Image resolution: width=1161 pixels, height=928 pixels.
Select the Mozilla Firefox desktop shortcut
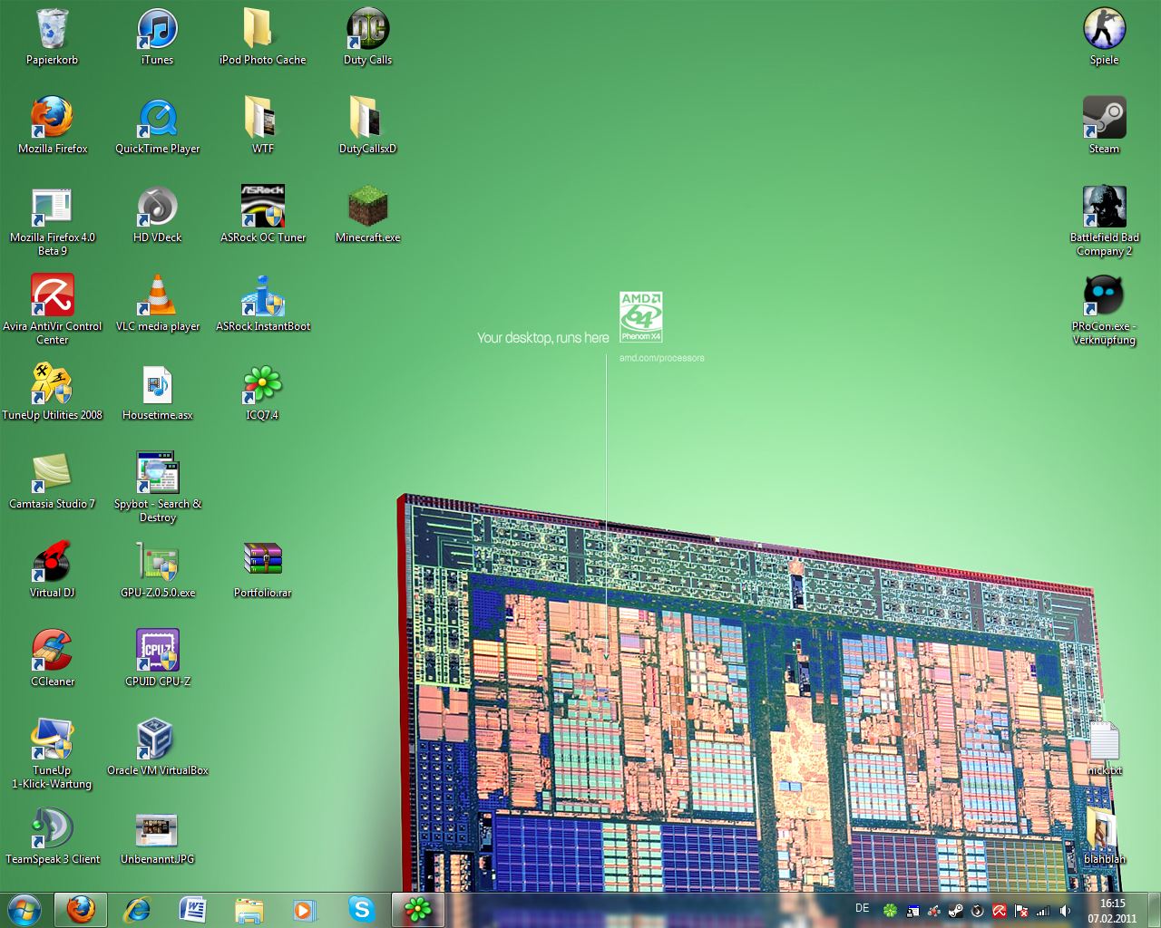pyautogui.click(x=53, y=127)
